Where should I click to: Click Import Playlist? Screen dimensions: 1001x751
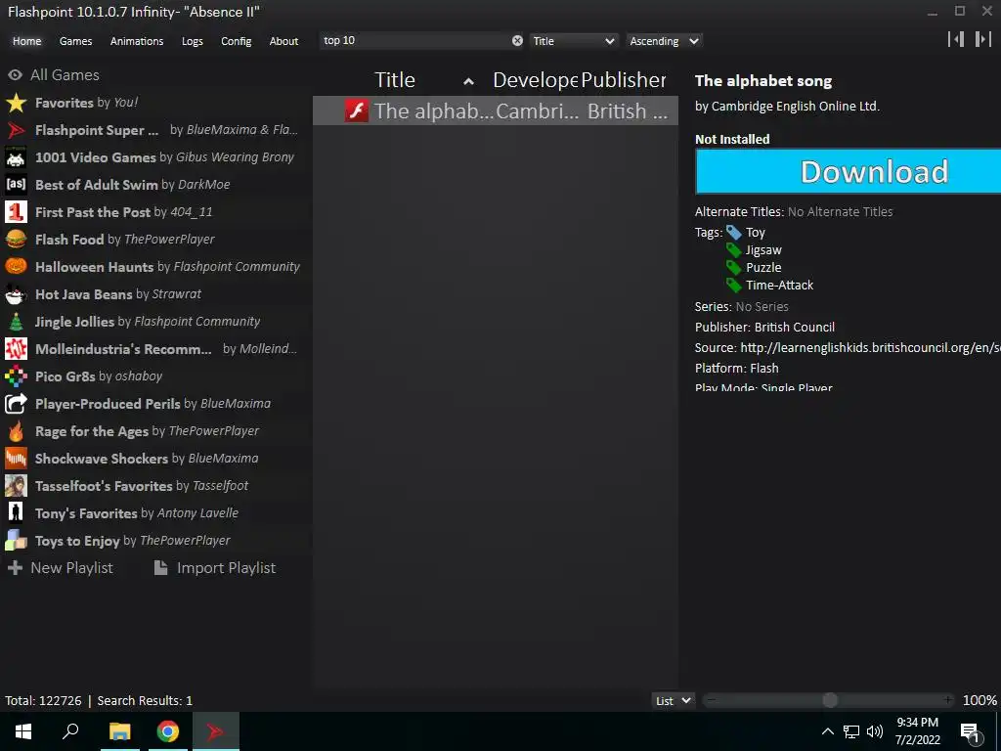(x=215, y=568)
